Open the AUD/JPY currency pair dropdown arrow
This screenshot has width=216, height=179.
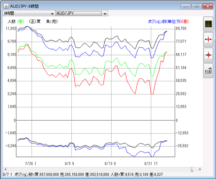pos(105,14)
